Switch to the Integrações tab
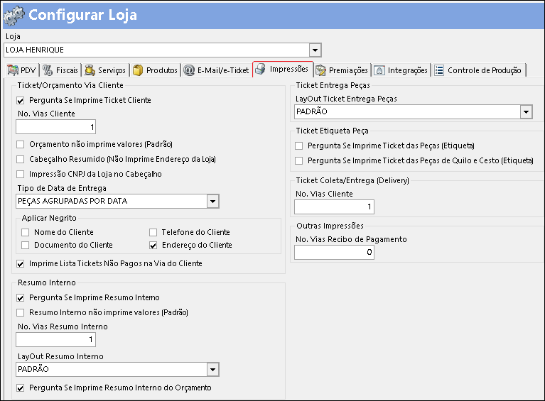Screen dimensions: 545x401 pyautogui.click(x=401, y=70)
